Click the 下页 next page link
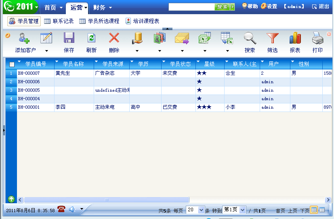The image size is (334, 219). tap(305, 211)
